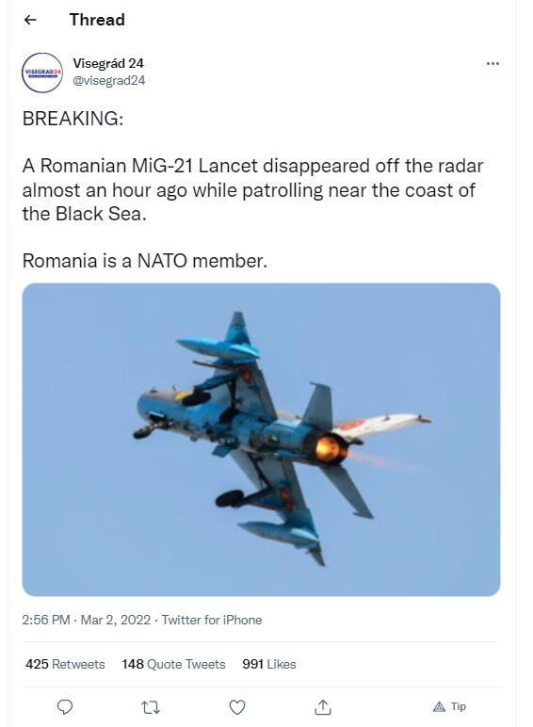View the 148 Quote Tweets list

[x=174, y=664]
